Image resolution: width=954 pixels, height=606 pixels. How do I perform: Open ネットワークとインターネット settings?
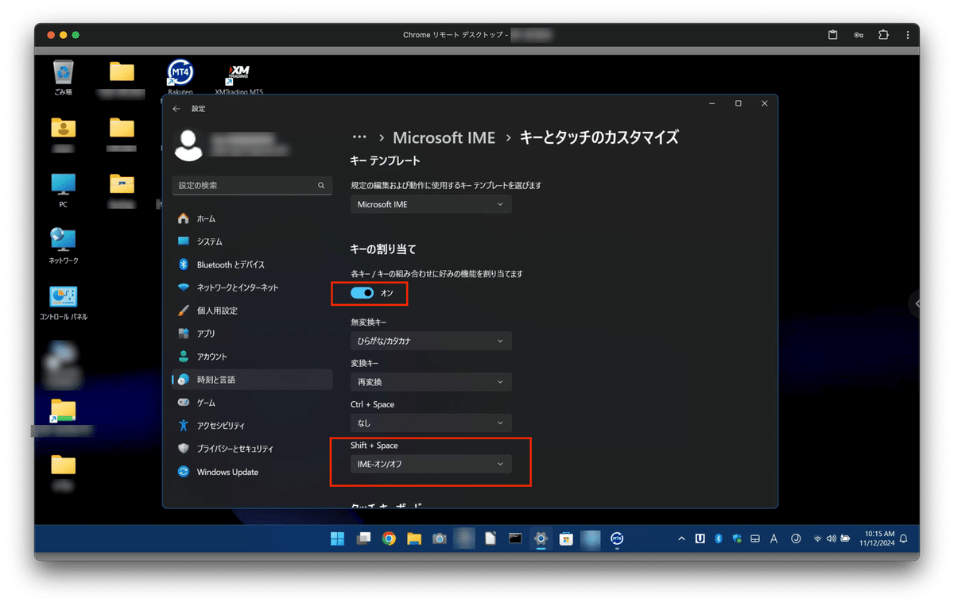252,288
